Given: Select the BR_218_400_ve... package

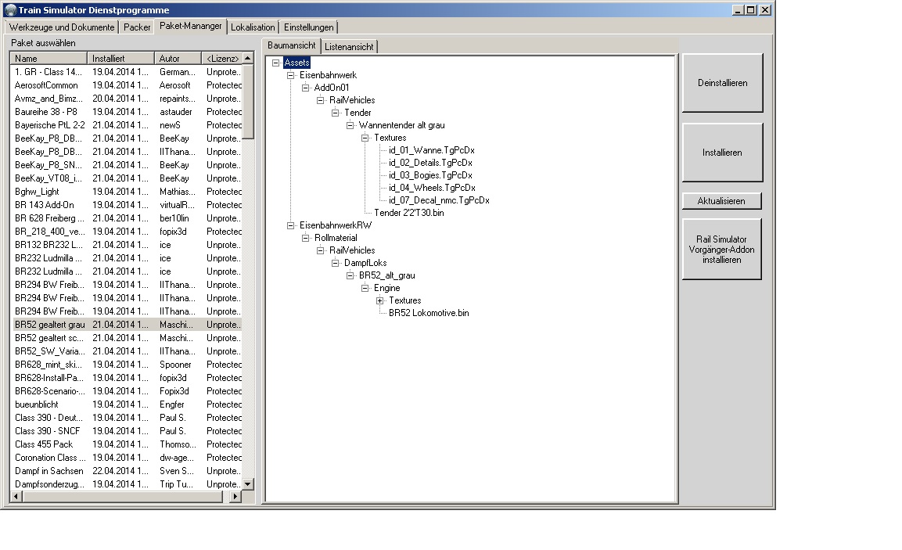Looking at the screenshot, I should pyautogui.click(x=127, y=232).
